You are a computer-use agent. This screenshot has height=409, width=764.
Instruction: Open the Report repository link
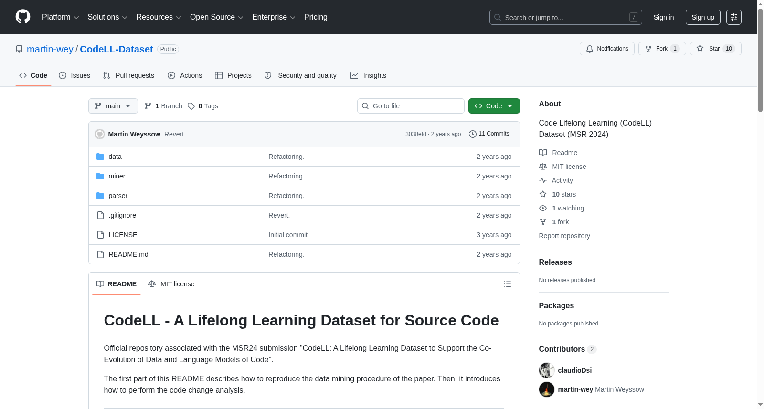tap(564, 236)
